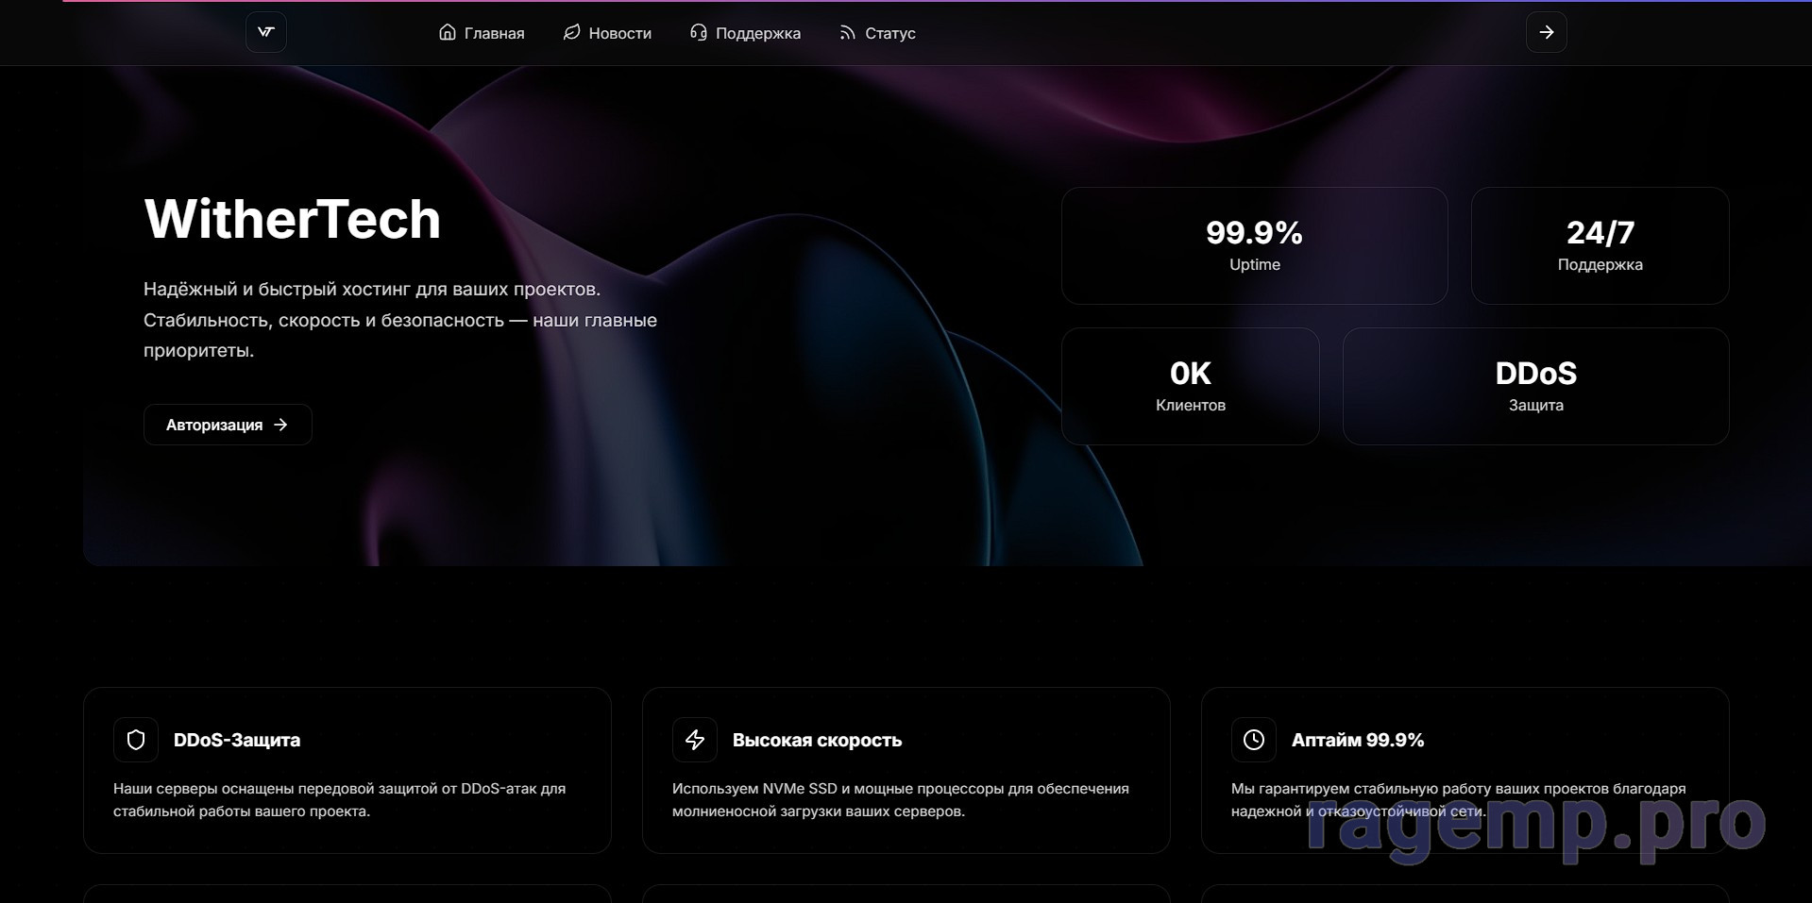Select the 99.9% Uptime stat card
The height and width of the screenshot is (903, 1812).
point(1254,245)
